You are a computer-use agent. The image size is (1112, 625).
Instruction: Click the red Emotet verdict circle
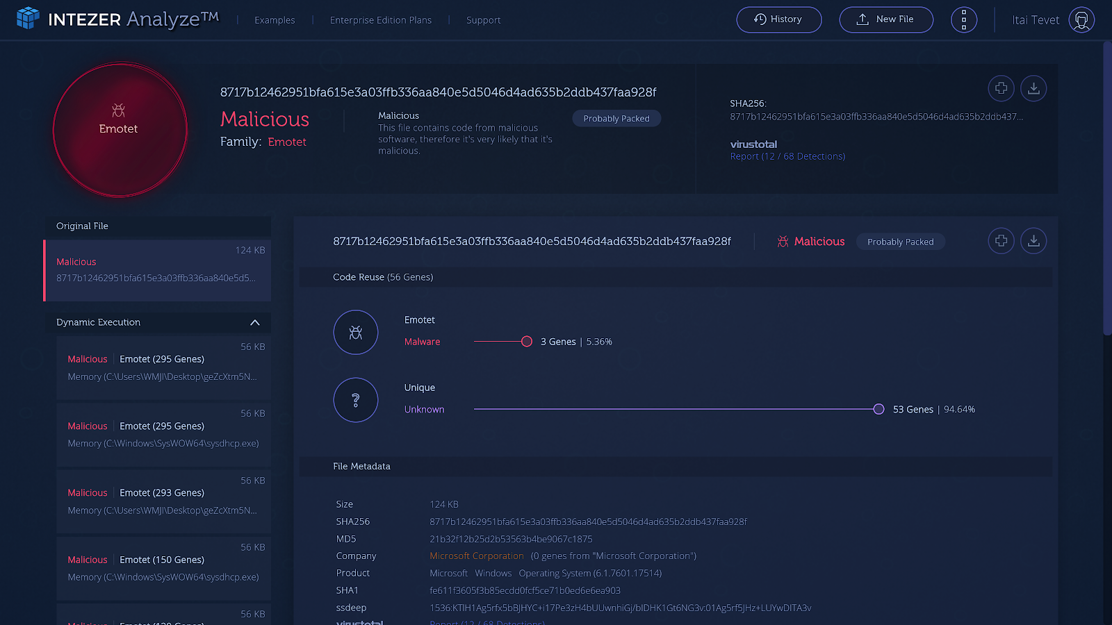tap(120, 130)
